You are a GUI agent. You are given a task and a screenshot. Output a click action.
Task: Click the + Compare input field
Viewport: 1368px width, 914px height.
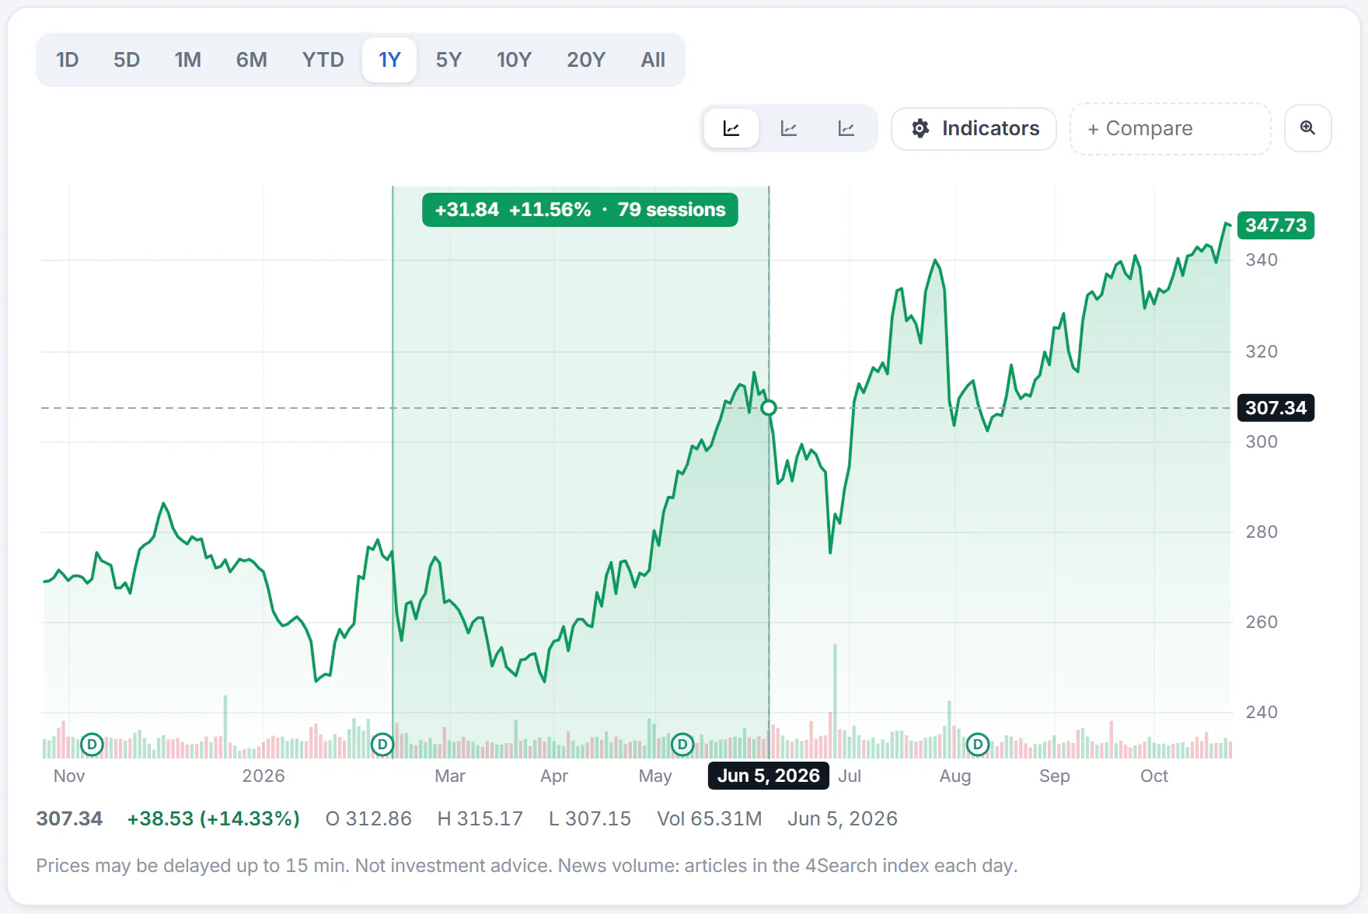click(1170, 128)
